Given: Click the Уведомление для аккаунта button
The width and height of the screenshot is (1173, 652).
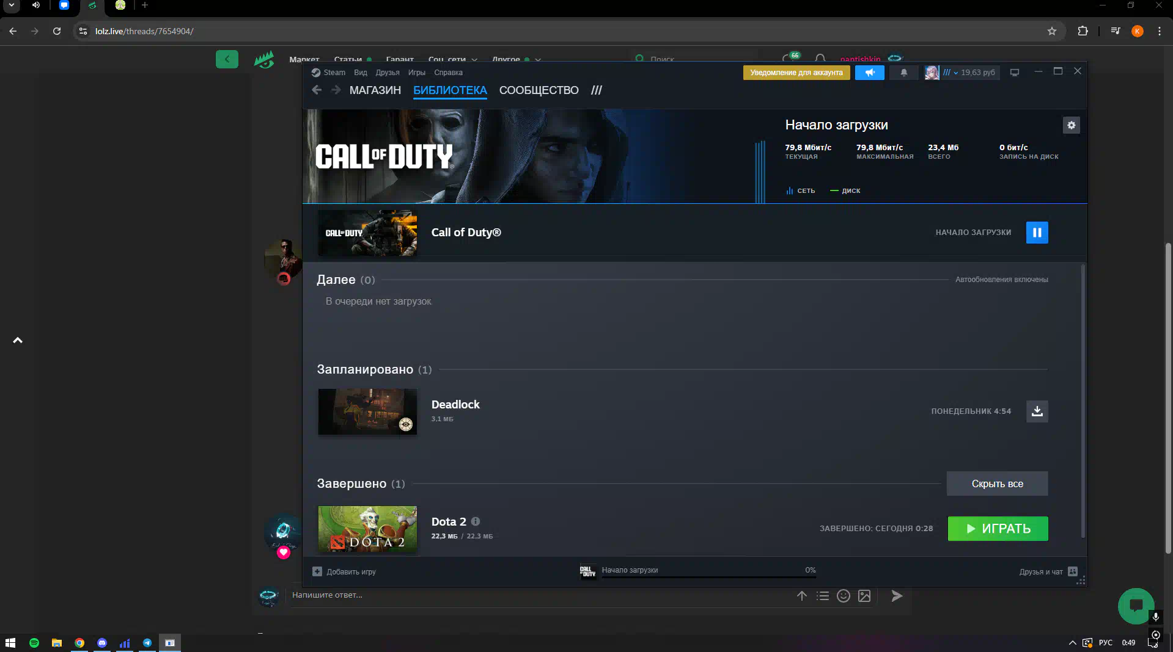Looking at the screenshot, I should [x=796, y=73].
